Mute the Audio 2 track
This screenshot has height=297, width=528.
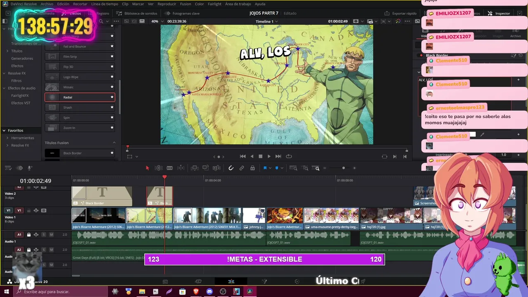point(51,250)
